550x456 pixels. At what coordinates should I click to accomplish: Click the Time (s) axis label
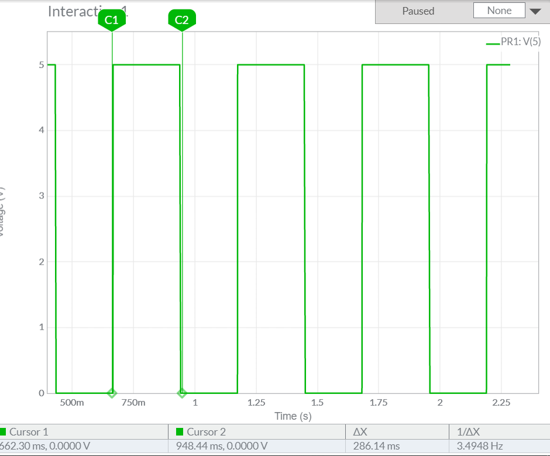pyautogui.click(x=293, y=416)
